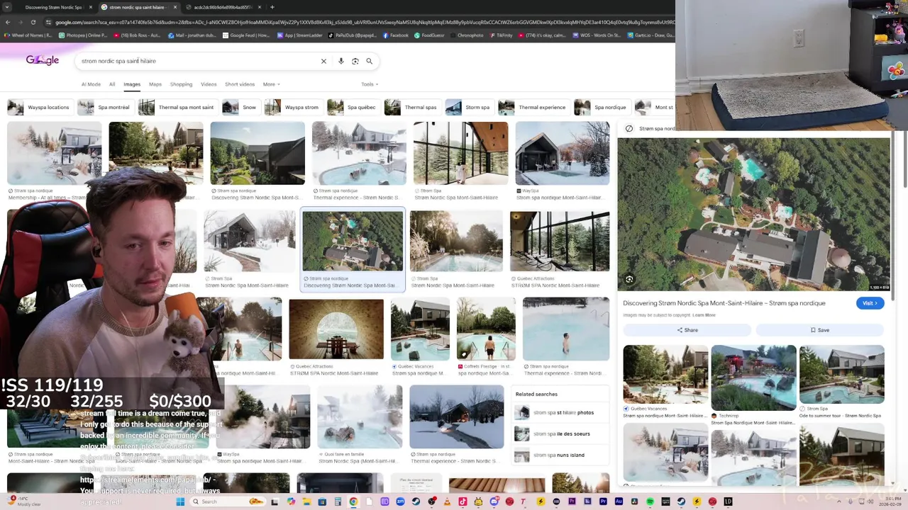The width and height of the screenshot is (908, 510).
Task: Select the Snow filter chip
Action: [240, 108]
